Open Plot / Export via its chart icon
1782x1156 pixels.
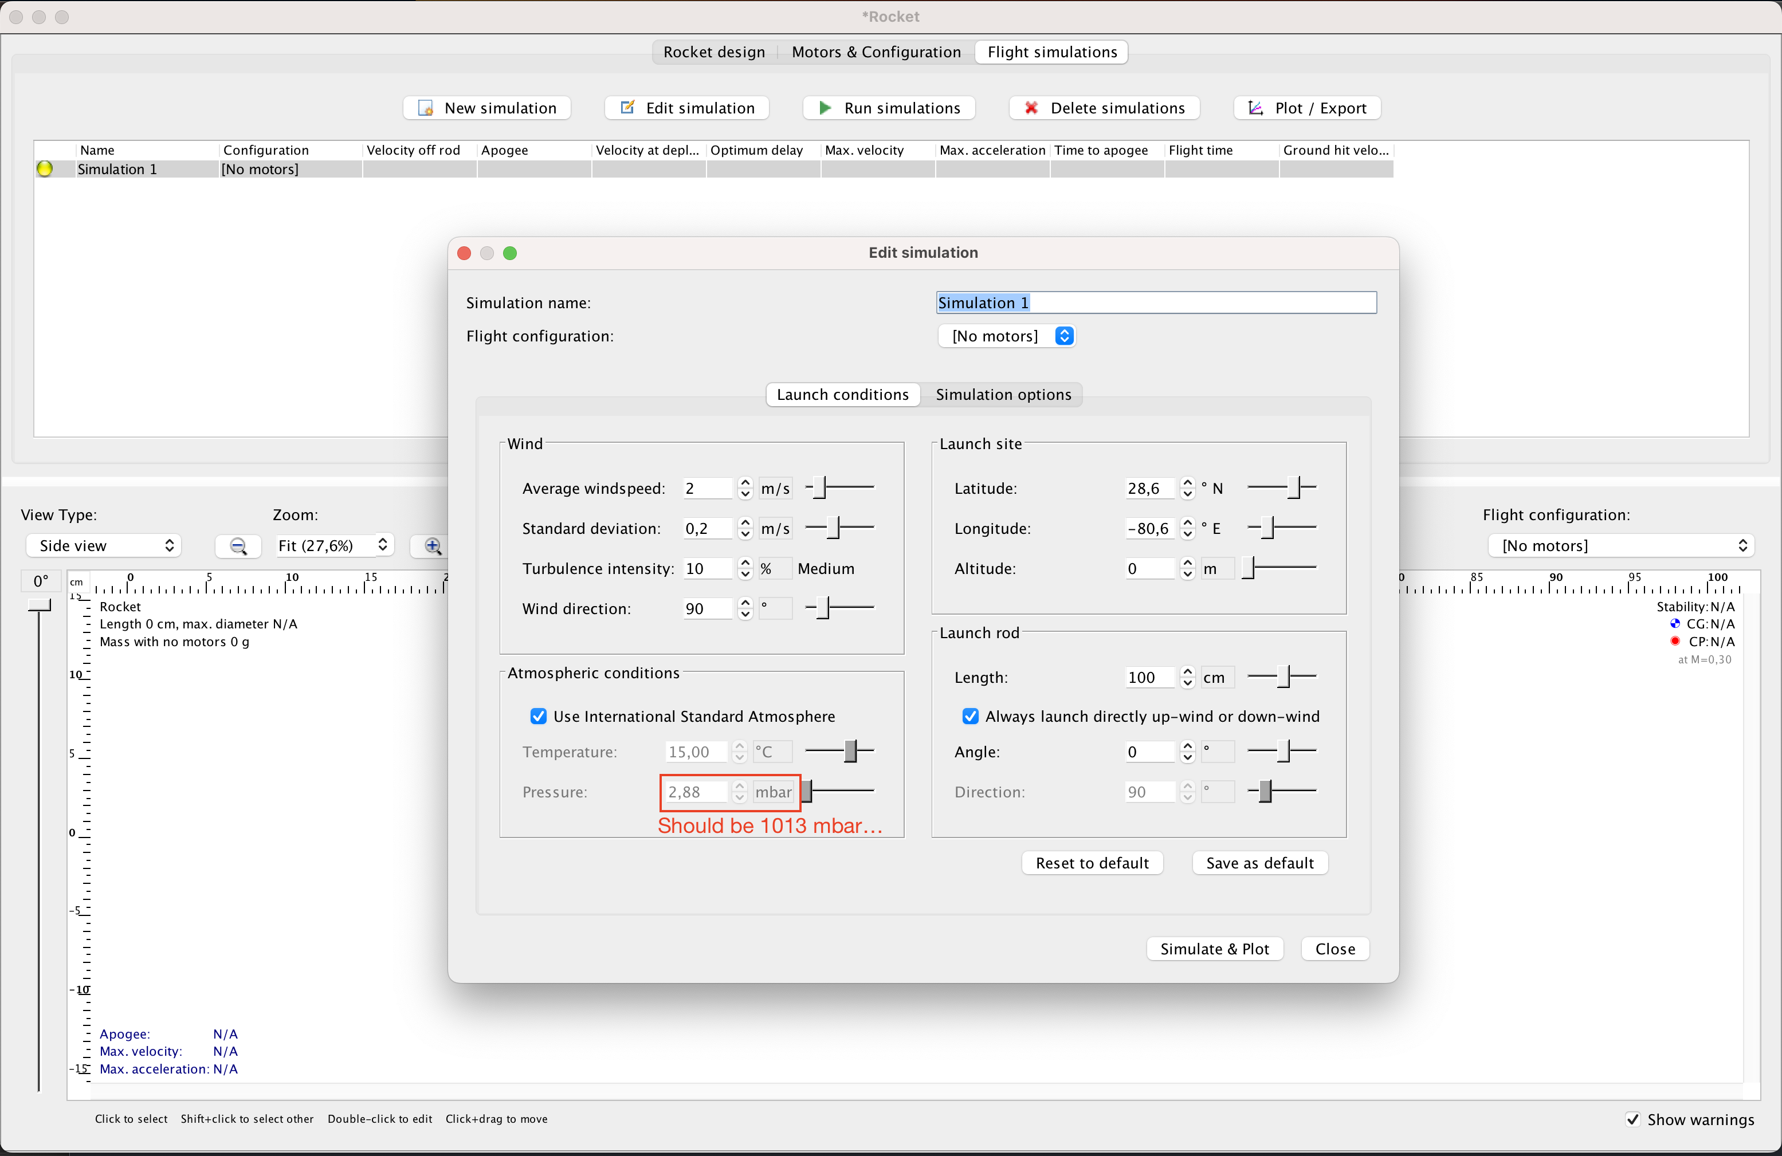pyautogui.click(x=1255, y=108)
